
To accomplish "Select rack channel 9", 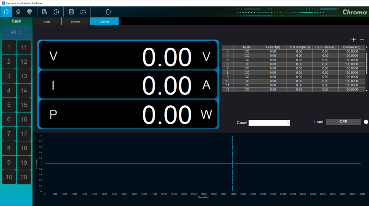I will (x=9, y=162).
